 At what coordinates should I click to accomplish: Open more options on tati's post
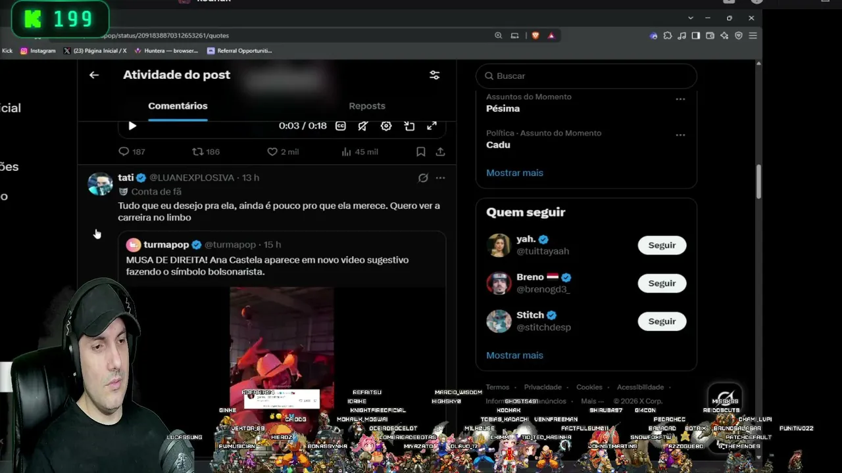click(440, 178)
